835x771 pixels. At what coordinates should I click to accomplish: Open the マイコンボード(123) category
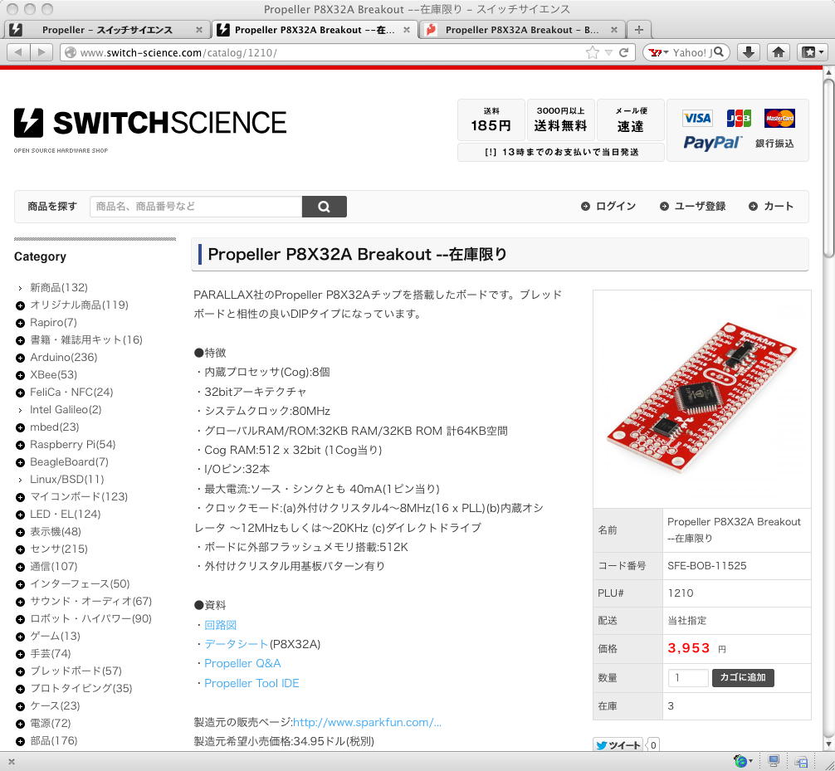coord(79,497)
